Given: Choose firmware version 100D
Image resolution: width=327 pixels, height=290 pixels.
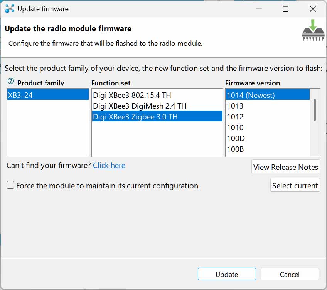Looking at the screenshot, I should [268, 138].
